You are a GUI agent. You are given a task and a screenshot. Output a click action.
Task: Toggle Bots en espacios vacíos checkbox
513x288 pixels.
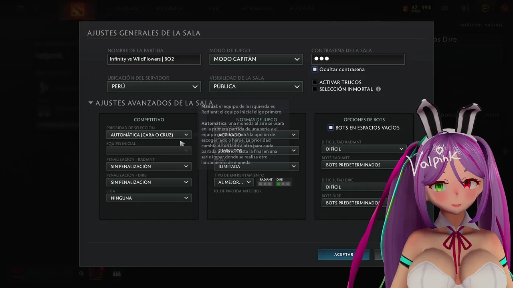(x=331, y=128)
